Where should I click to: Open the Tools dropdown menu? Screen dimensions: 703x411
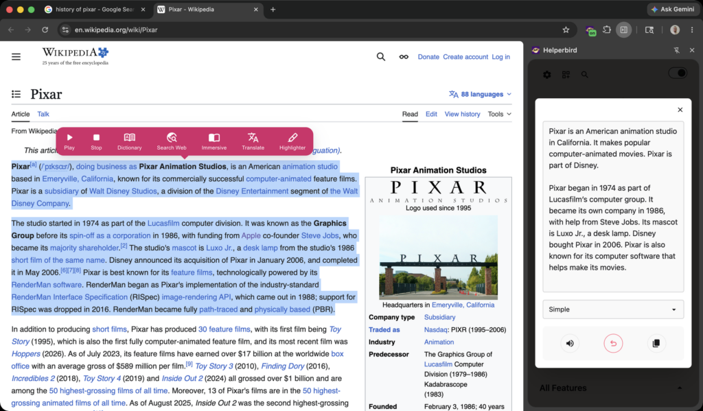[500, 115]
